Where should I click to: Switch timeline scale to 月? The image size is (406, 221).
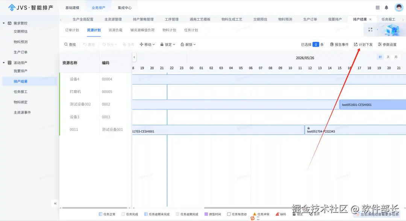tap(396, 57)
